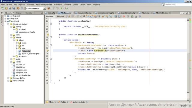Click the vertical scrollbar thumb in editor

pyautogui.click(x=188, y=72)
